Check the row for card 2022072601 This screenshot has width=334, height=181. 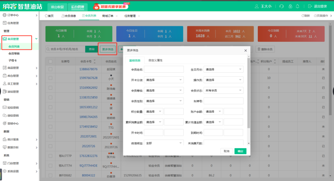[50, 136]
